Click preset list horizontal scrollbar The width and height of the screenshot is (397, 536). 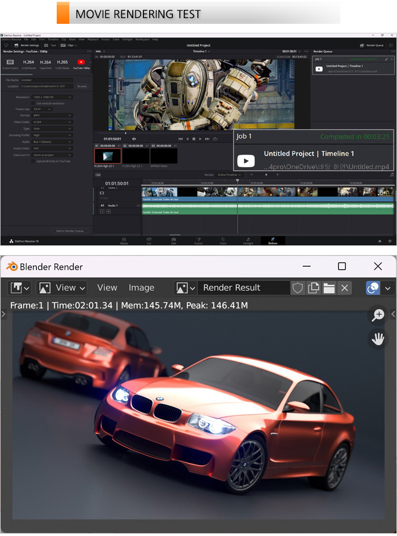pos(18,74)
